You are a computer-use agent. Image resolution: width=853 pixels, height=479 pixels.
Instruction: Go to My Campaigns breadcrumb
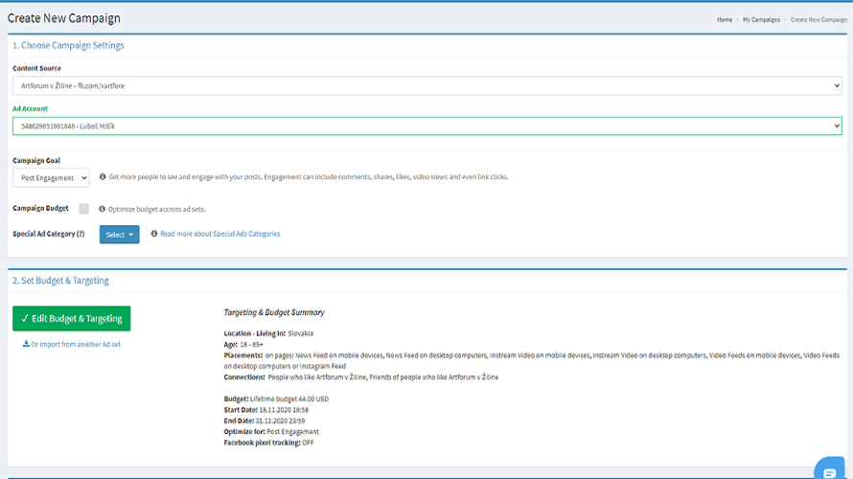coord(761,19)
